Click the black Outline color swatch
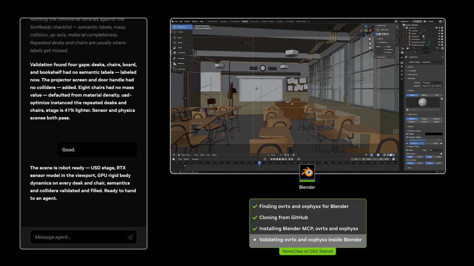474x266 pixels. (x=434, y=134)
